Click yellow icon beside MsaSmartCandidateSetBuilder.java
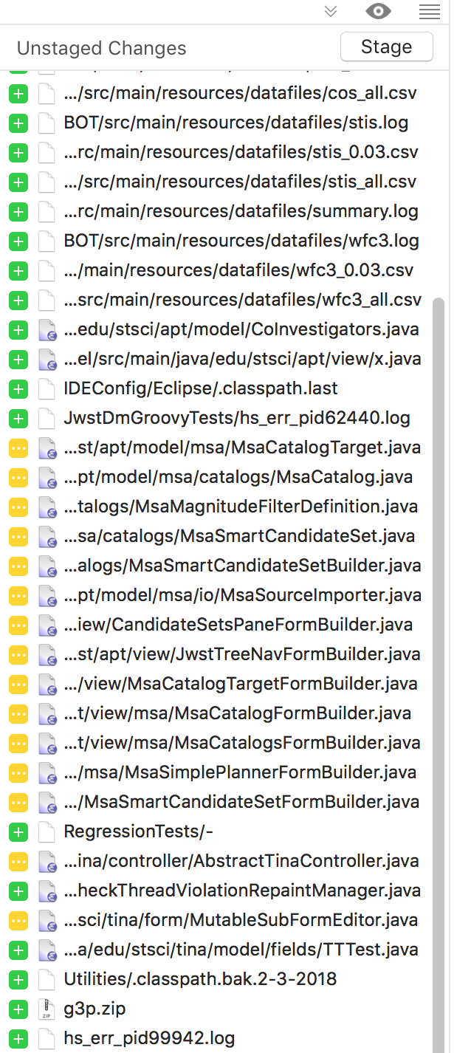The height and width of the screenshot is (1053, 471). pos(18,566)
